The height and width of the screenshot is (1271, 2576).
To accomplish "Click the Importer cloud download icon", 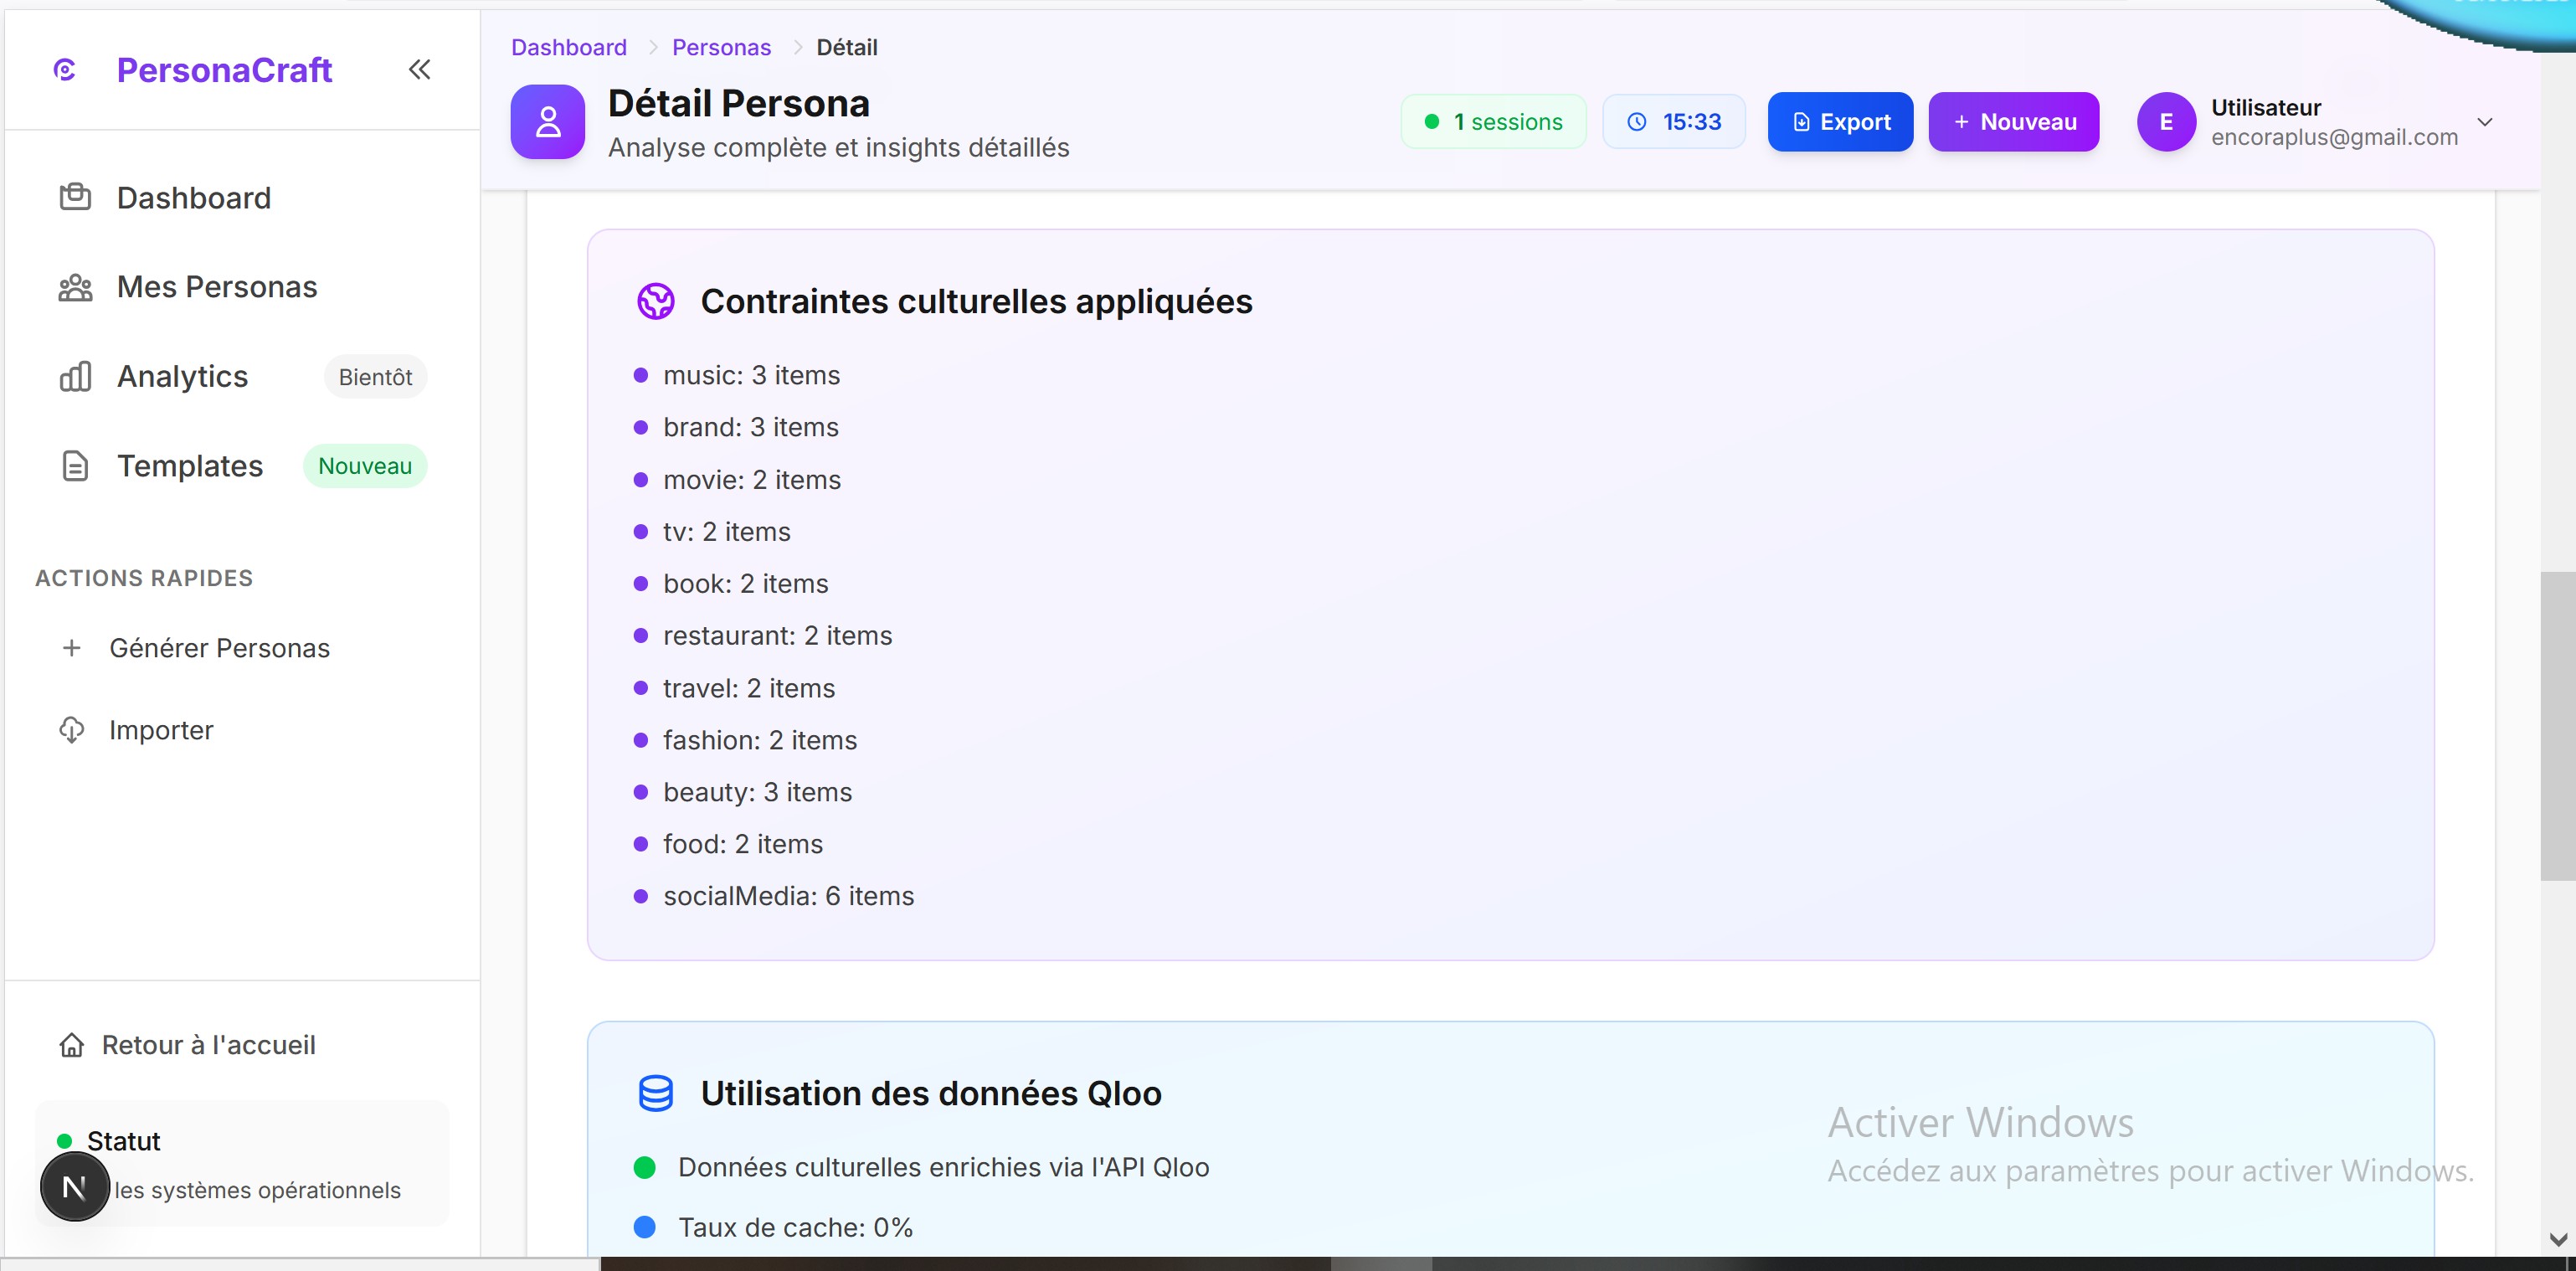I will point(71,730).
